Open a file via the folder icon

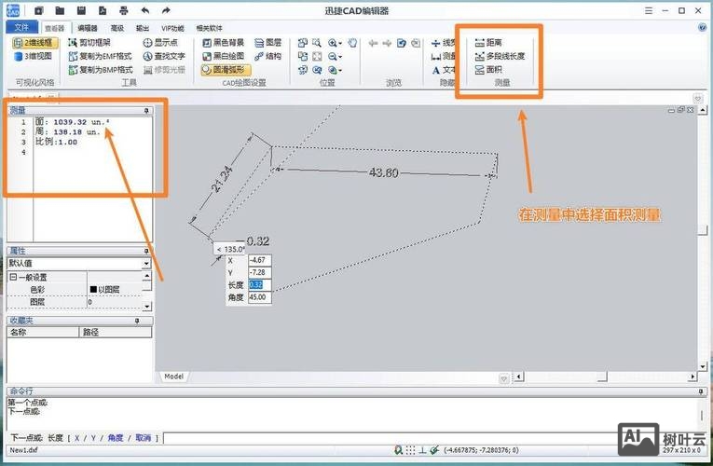tap(60, 10)
